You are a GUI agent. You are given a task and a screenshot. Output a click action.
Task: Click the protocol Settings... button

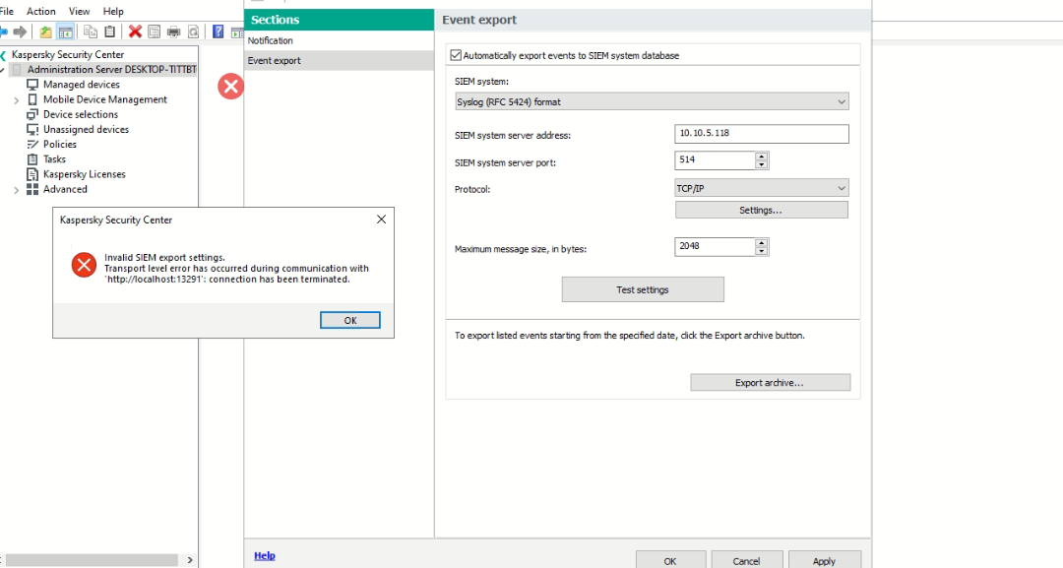click(761, 210)
